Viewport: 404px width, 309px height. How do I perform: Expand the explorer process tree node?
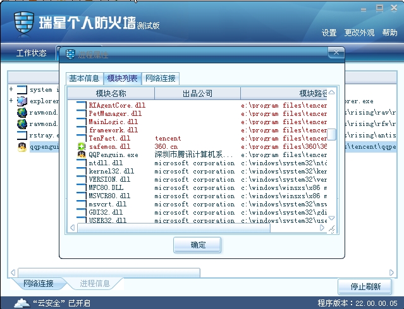tap(11, 100)
